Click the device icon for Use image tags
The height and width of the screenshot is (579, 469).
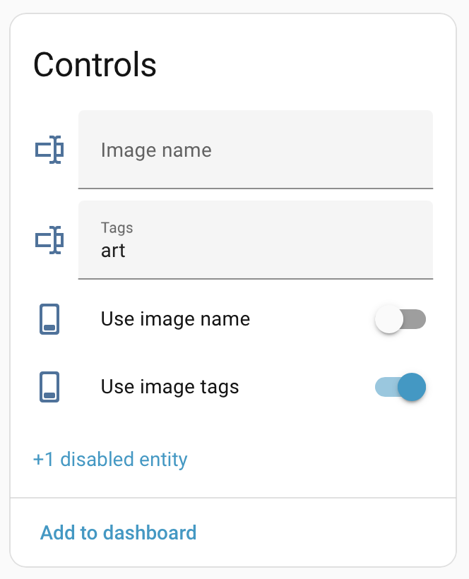[49, 387]
